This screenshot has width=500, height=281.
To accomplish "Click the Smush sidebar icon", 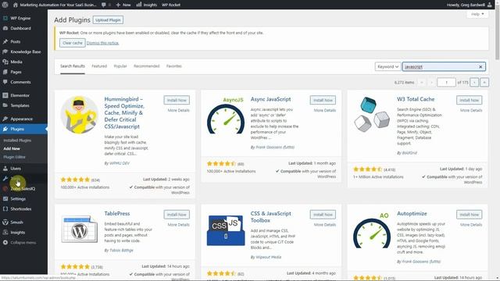I will click(x=5, y=222).
